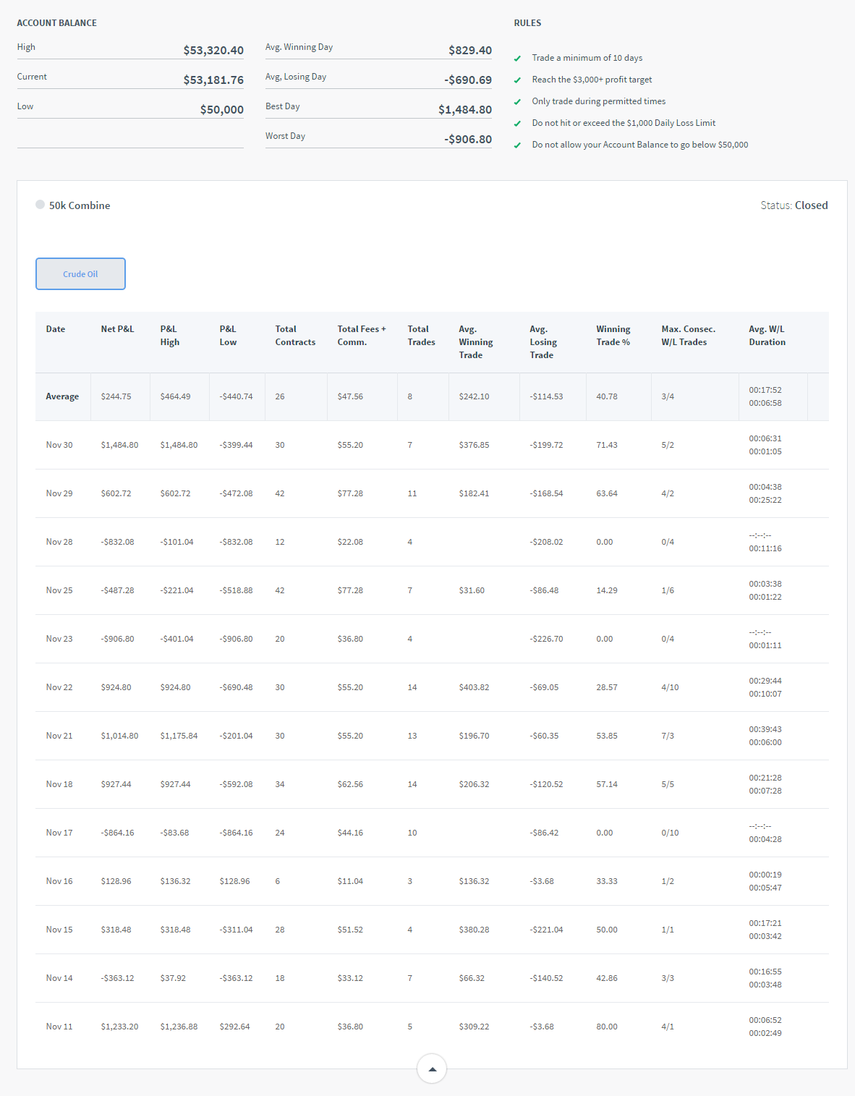Click checkmark next to Reach the $3,000+ profit target
Screen dimensions: 855x1096
click(x=517, y=80)
